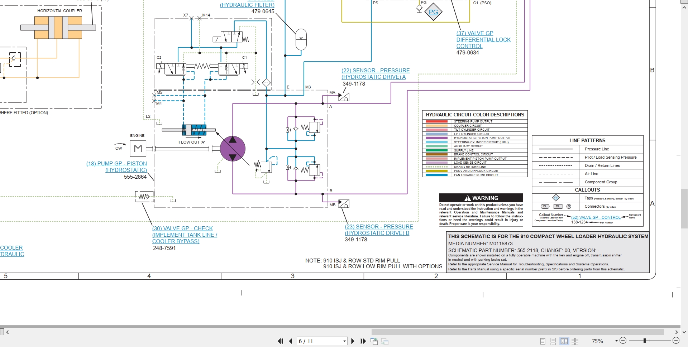Click the 555-2864 pump part number
The image size is (688, 347).
tap(135, 177)
